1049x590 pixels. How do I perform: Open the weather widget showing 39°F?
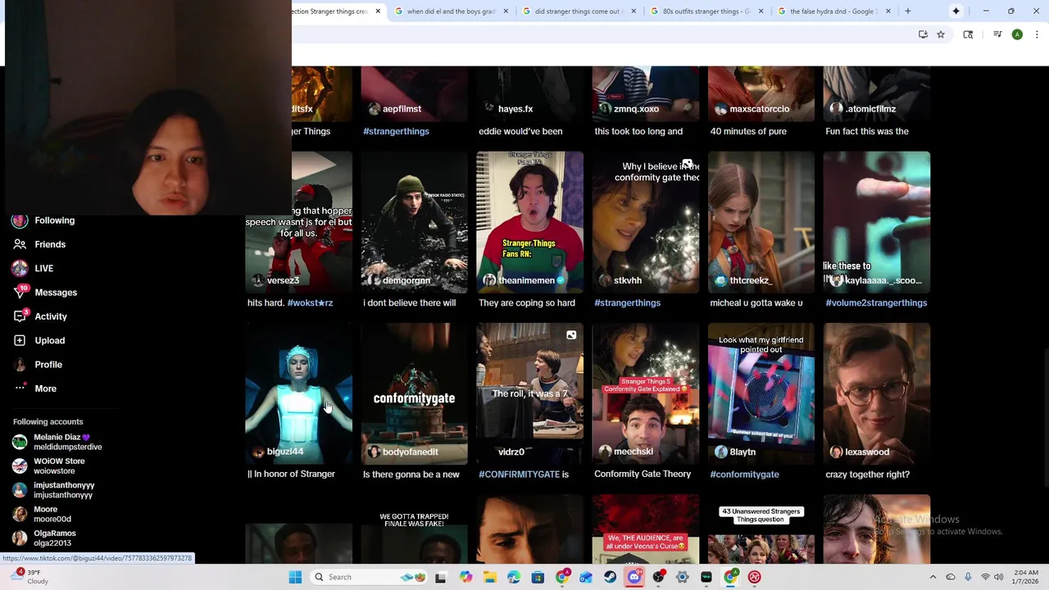pos(30,577)
